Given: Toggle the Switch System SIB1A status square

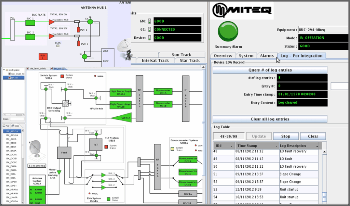Looking at the screenshot, I should tap(62, 76).
